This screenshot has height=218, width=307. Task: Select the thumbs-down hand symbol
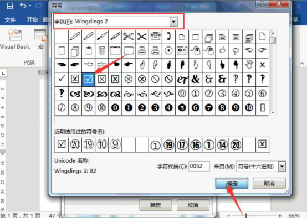point(236,51)
